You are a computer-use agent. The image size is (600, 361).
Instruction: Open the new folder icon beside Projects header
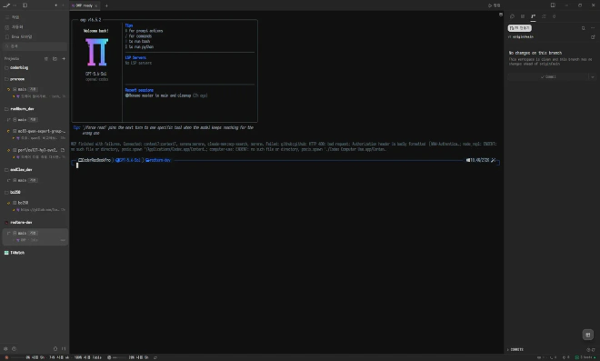(55, 58)
